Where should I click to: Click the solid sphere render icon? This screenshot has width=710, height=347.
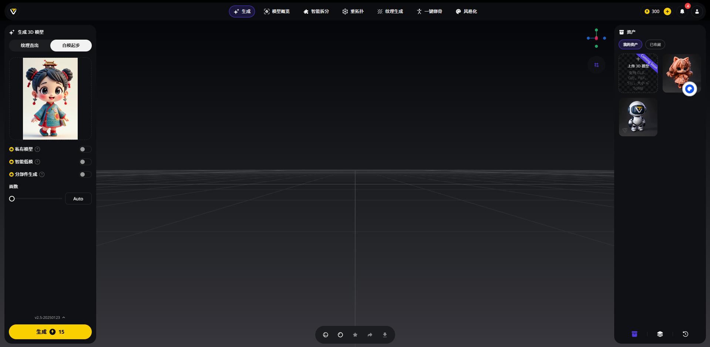click(x=340, y=335)
